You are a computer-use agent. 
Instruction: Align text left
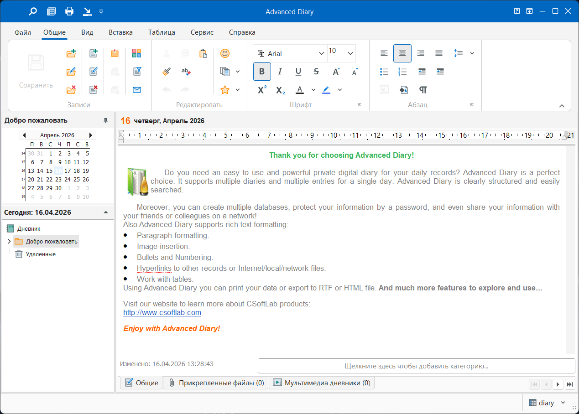pos(384,53)
